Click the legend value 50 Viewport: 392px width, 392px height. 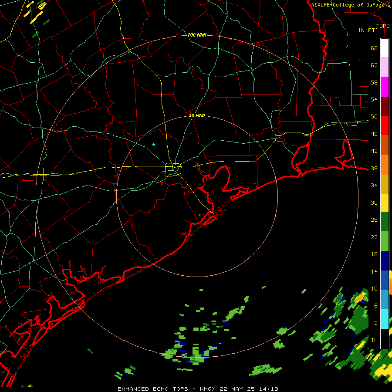click(x=374, y=117)
